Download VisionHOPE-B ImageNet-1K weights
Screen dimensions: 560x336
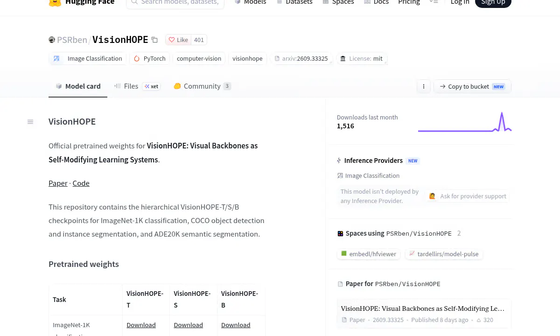[x=236, y=325]
